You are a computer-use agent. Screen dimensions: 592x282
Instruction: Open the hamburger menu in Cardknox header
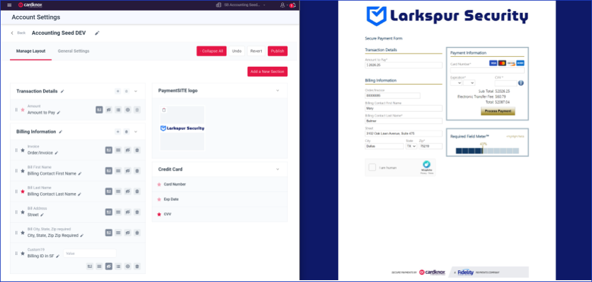(9, 5)
